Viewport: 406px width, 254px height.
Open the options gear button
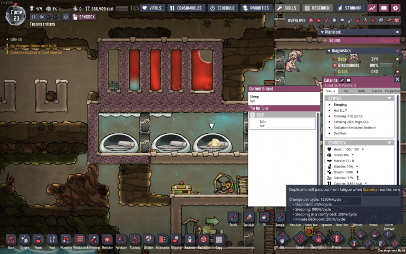tap(395, 8)
